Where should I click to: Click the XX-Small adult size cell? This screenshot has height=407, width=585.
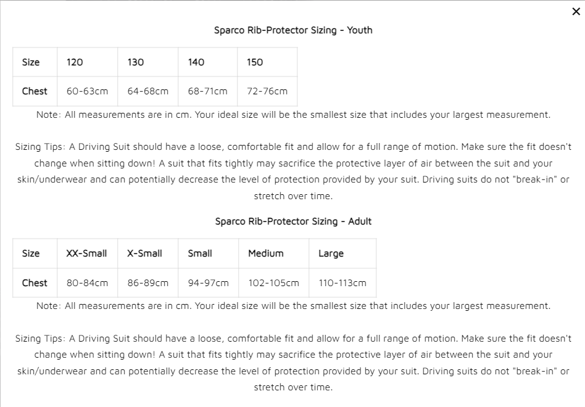tap(86, 253)
